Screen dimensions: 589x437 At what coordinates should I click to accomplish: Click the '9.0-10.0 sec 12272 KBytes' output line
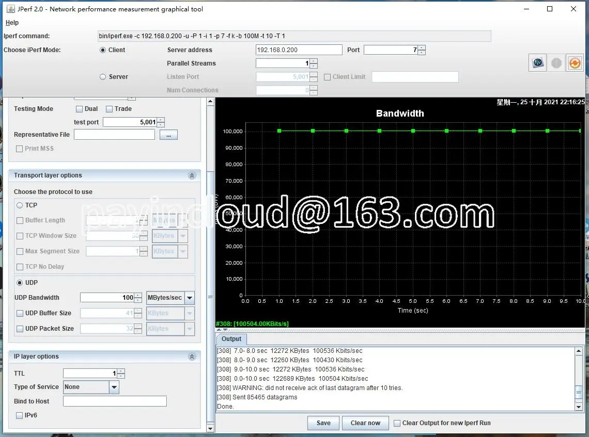click(291, 369)
